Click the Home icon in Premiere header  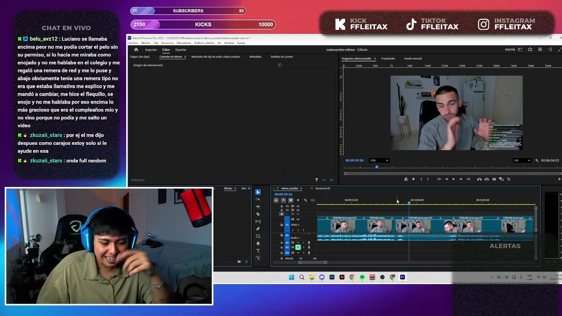tap(136, 50)
